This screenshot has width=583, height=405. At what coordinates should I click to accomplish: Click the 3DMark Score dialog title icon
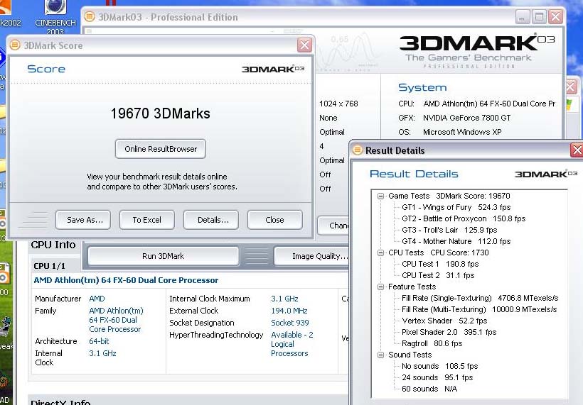(x=15, y=45)
